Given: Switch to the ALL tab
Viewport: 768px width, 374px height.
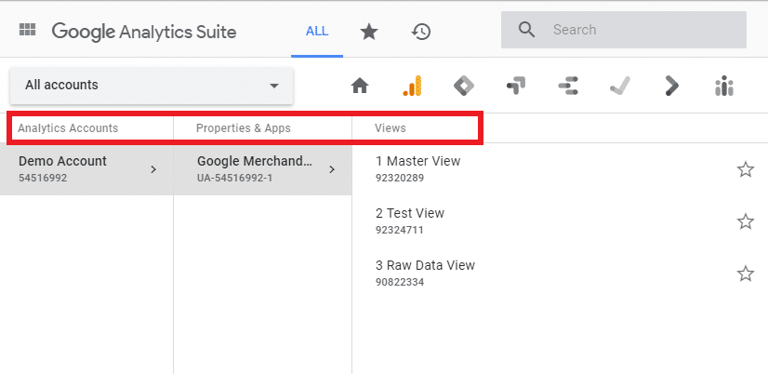Looking at the screenshot, I should coord(317,31).
